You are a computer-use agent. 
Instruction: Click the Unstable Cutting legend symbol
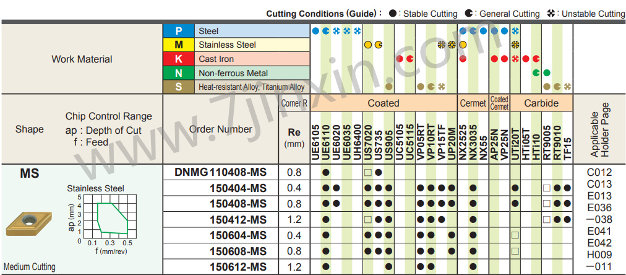551,14
